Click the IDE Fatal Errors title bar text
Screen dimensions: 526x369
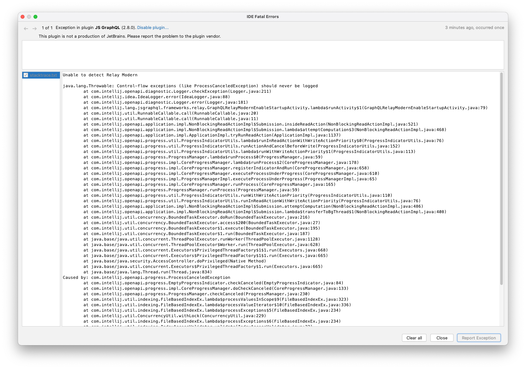click(263, 16)
